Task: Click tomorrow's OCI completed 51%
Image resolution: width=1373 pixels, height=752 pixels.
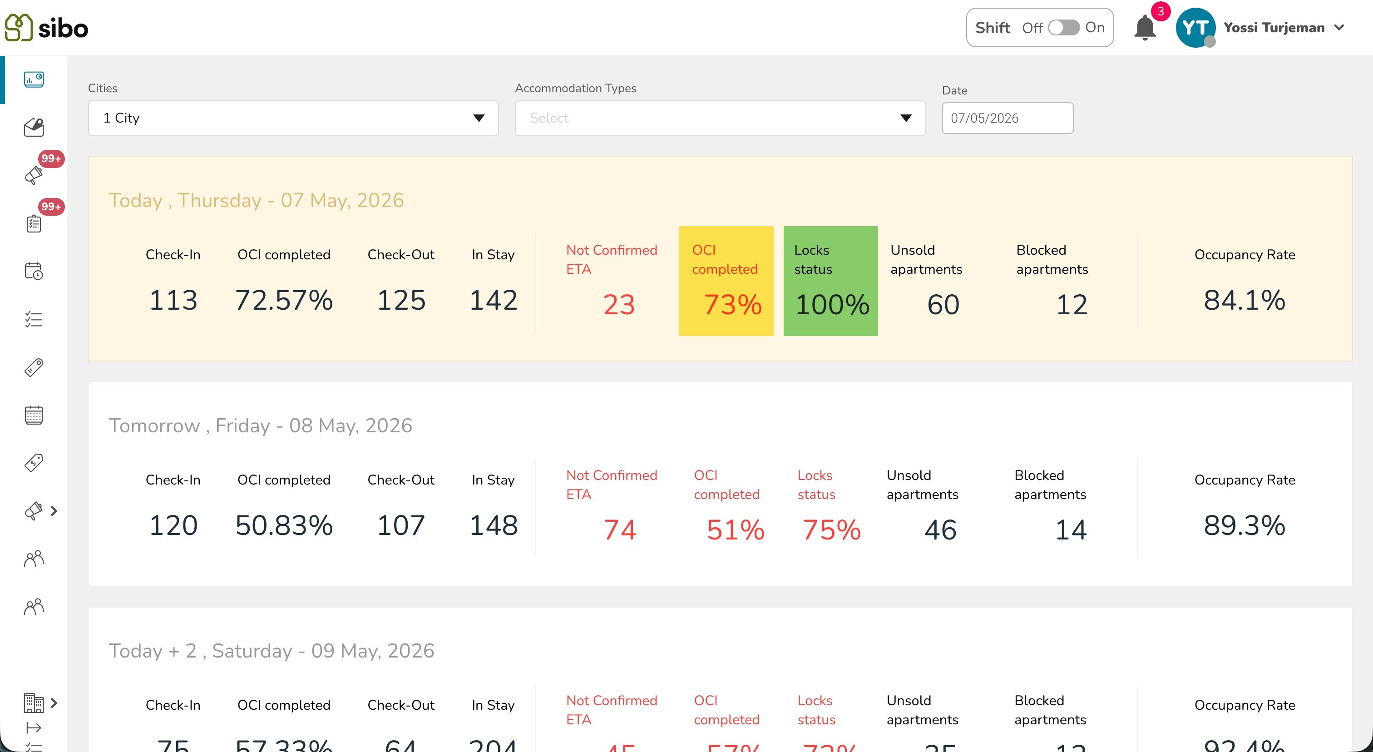Action: (x=736, y=530)
